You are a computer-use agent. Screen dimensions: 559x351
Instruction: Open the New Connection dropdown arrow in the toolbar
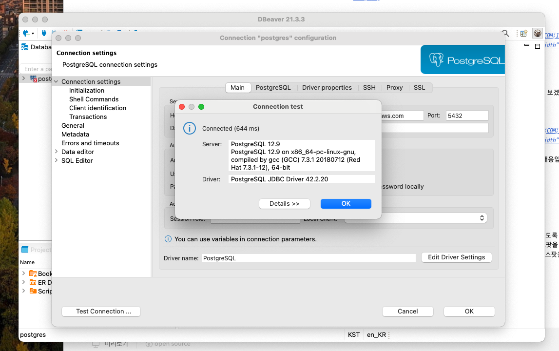(x=33, y=34)
